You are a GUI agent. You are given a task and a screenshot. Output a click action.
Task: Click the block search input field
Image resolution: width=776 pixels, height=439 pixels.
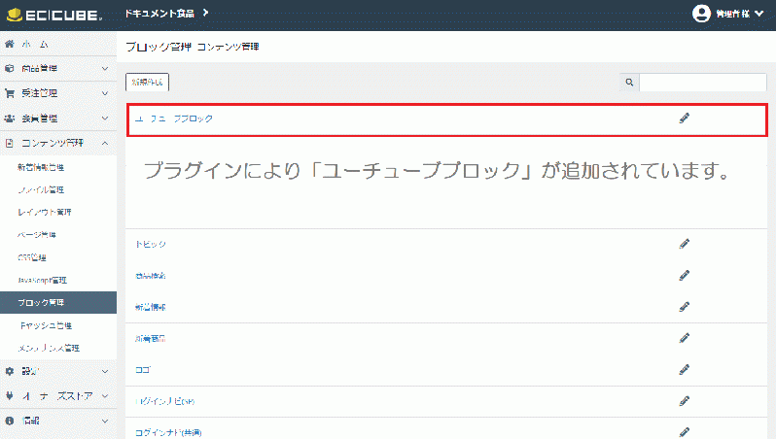click(x=702, y=84)
